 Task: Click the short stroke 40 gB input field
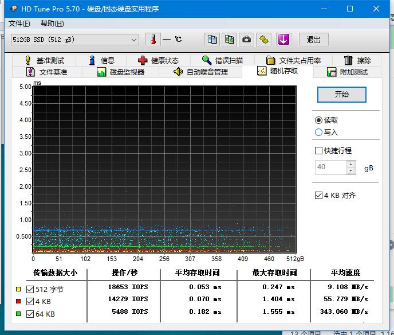click(x=331, y=167)
